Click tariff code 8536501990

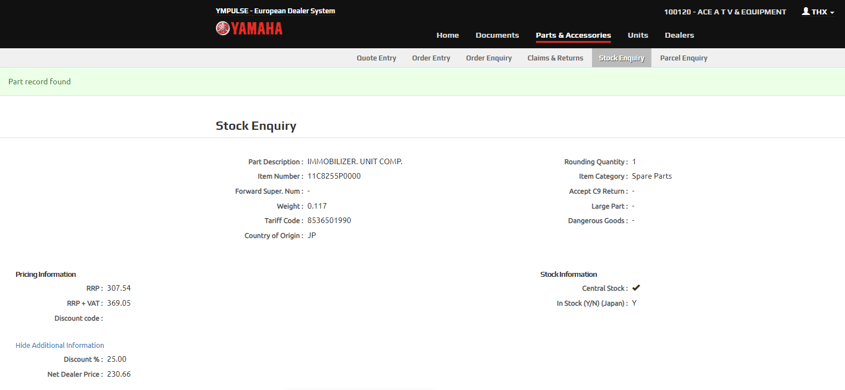point(329,220)
